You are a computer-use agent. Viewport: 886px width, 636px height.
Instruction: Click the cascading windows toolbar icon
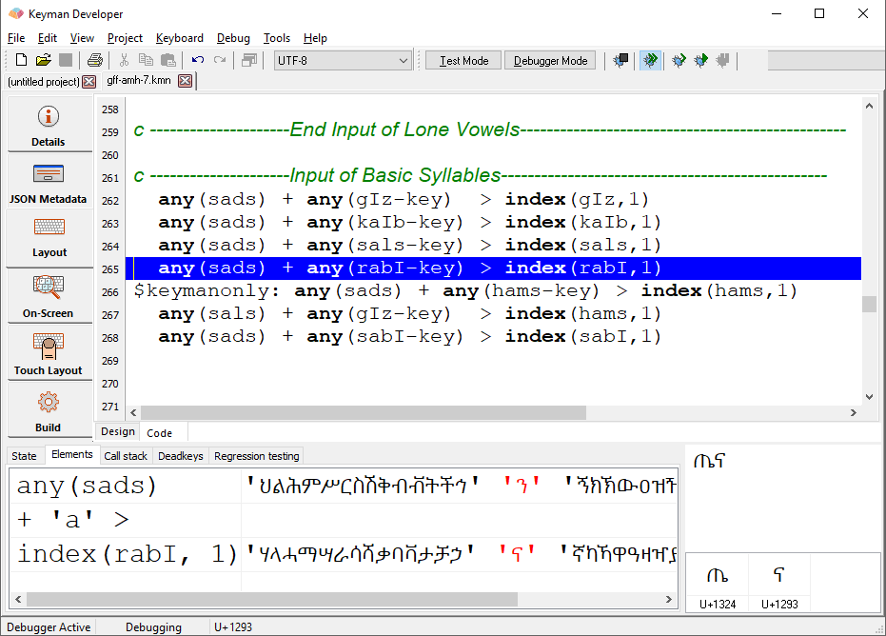249,60
